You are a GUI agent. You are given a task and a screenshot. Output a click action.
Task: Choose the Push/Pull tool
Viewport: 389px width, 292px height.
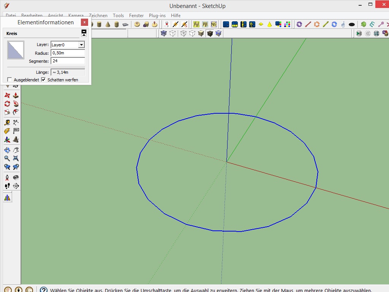pyautogui.click(x=16, y=95)
